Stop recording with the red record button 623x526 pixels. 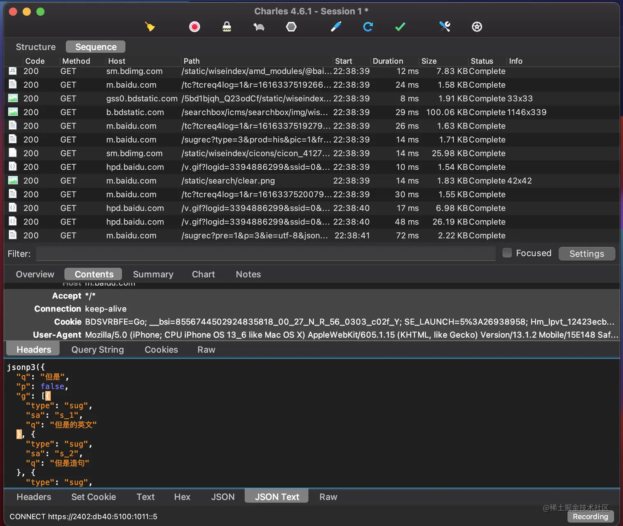click(x=194, y=27)
